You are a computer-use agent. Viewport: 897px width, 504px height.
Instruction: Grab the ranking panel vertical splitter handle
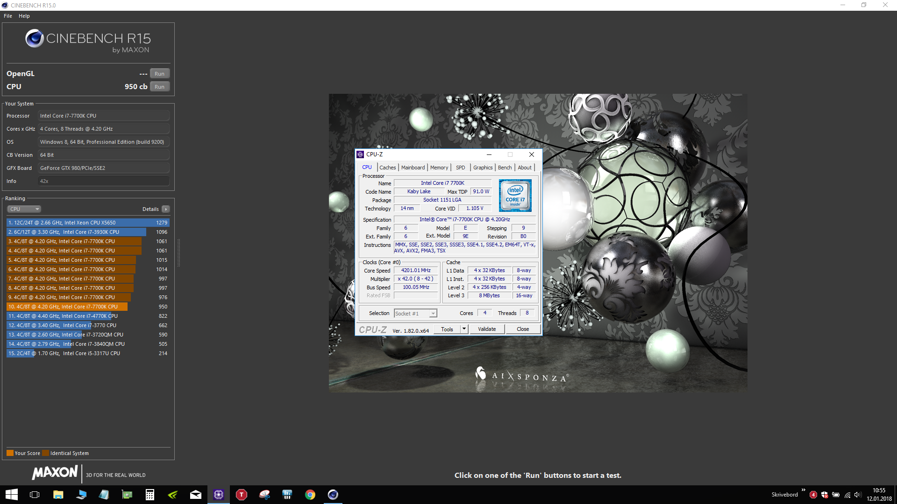pos(178,252)
